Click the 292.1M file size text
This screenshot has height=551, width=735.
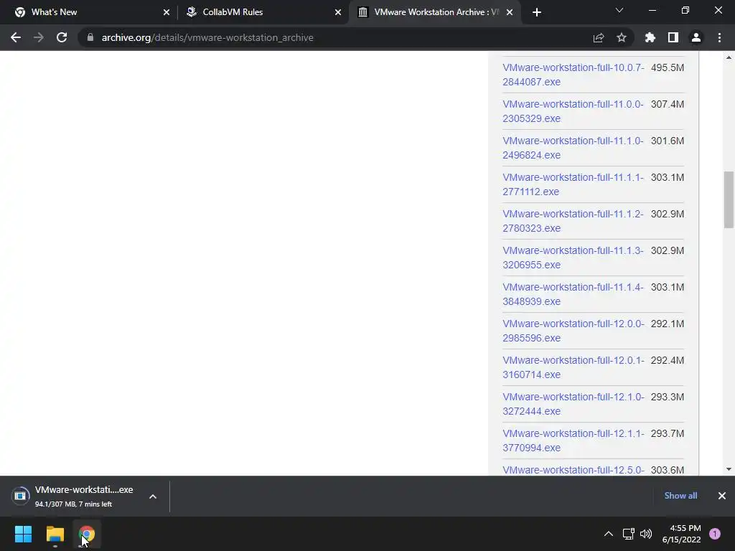(667, 324)
